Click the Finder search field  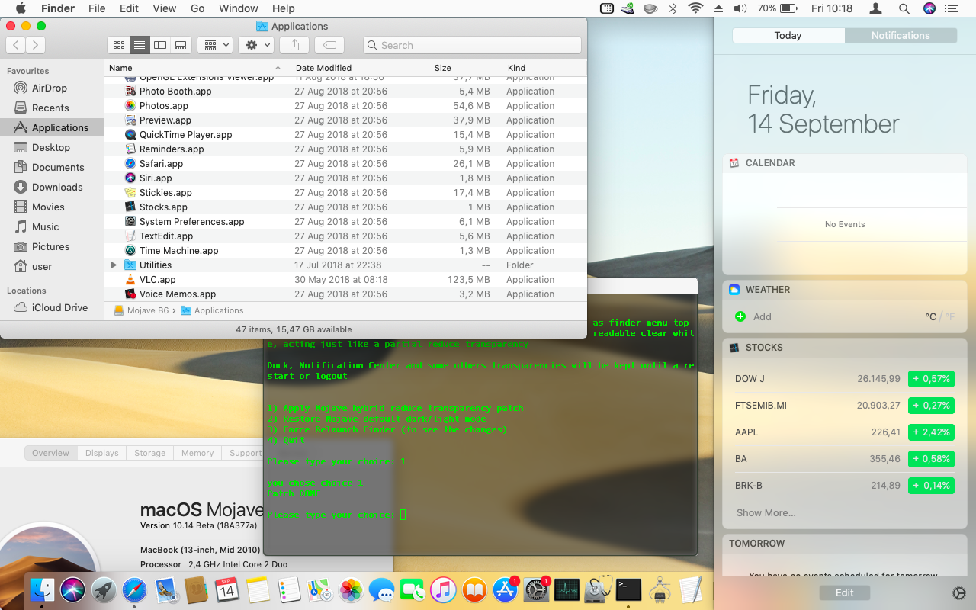pos(472,45)
